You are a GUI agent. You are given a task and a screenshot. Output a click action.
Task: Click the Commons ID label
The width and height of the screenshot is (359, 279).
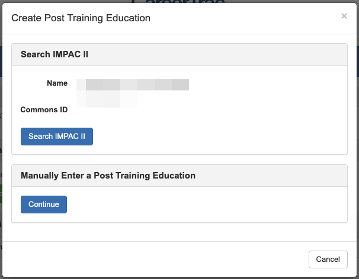pyautogui.click(x=44, y=110)
